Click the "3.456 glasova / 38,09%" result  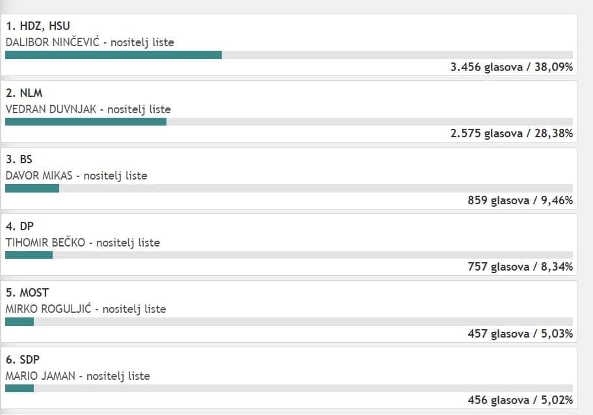[x=511, y=67]
